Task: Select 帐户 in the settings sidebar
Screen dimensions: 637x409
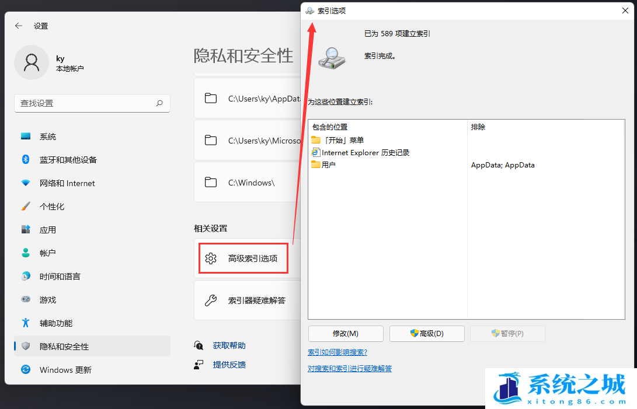Action: pyautogui.click(x=92, y=253)
